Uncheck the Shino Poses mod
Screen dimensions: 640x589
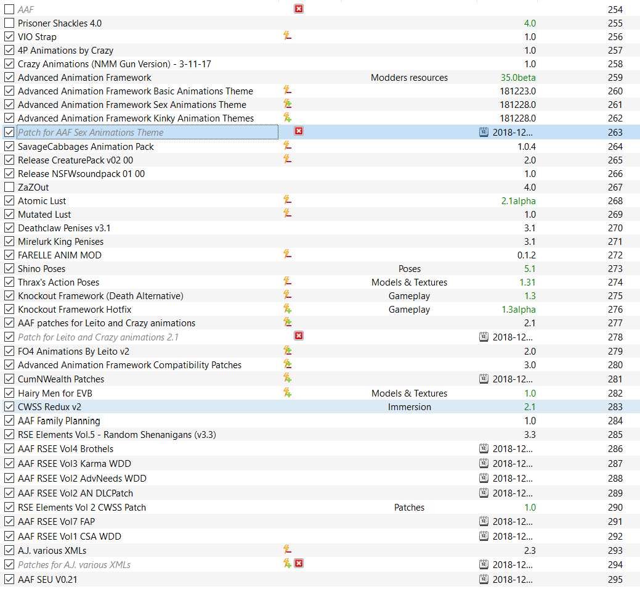[x=9, y=268]
